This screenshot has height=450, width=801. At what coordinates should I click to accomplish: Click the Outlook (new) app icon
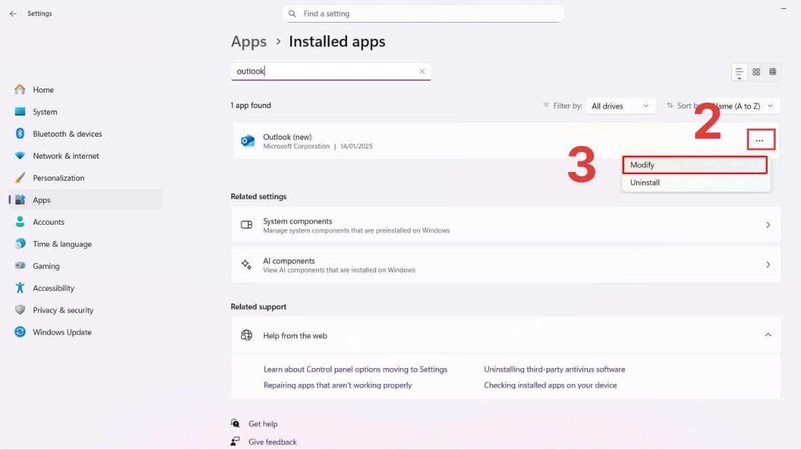tap(248, 141)
